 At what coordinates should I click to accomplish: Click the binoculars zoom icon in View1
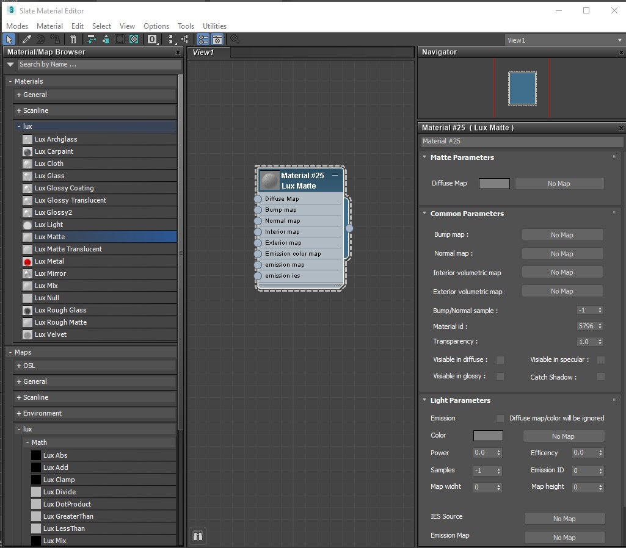(x=197, y=536)
